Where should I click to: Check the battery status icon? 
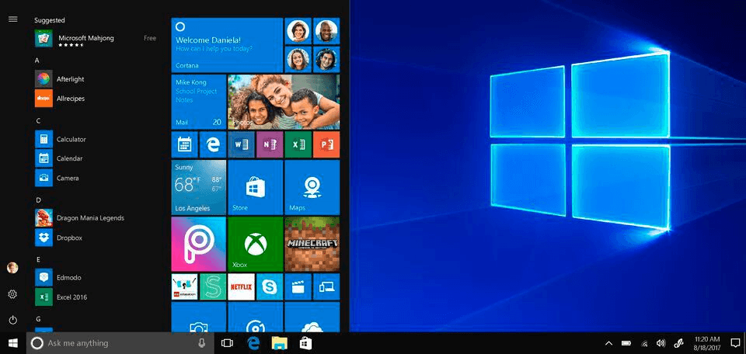click(626, 343)
